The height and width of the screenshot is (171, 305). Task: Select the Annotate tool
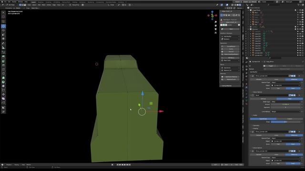tap(3, 43)
